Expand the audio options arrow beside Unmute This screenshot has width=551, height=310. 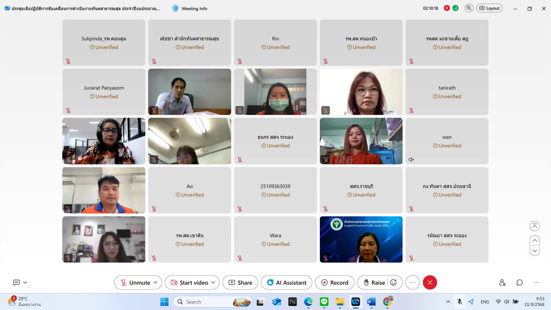[x=156, y=283]
